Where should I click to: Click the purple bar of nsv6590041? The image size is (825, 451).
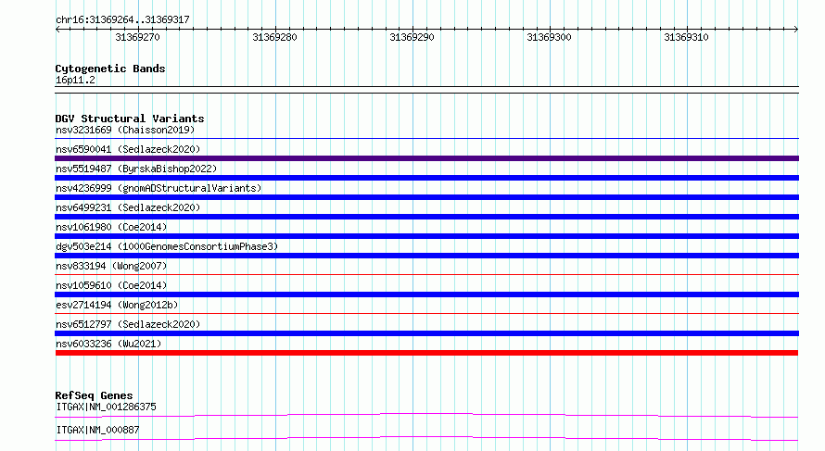426,158
